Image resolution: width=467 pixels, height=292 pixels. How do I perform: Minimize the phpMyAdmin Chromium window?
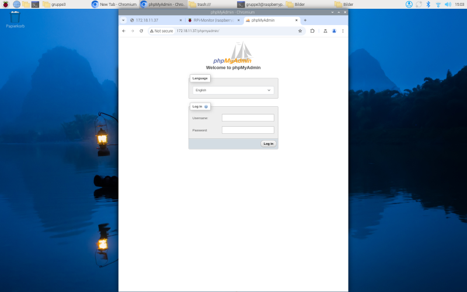coord(332,12)
